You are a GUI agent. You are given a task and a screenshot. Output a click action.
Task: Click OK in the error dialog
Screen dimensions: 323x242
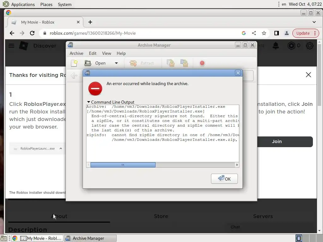pos(224,179)
